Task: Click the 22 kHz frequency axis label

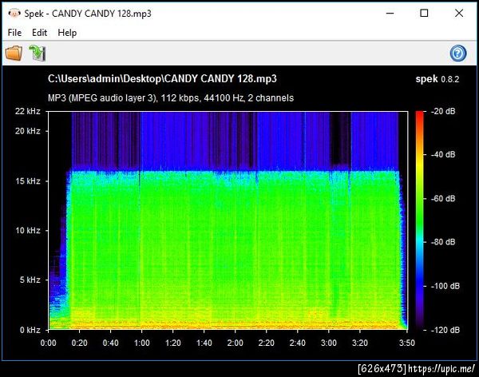Action: point(28,111)
